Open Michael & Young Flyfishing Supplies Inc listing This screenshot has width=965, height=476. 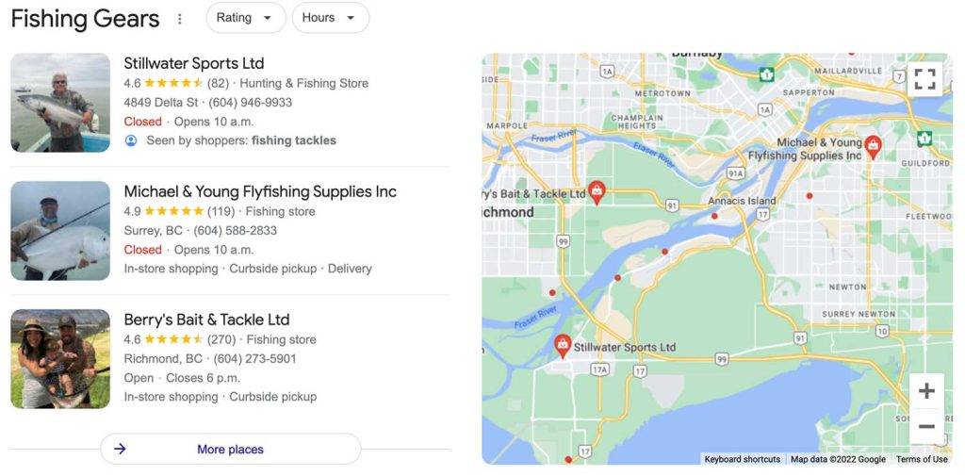[260, 191]
